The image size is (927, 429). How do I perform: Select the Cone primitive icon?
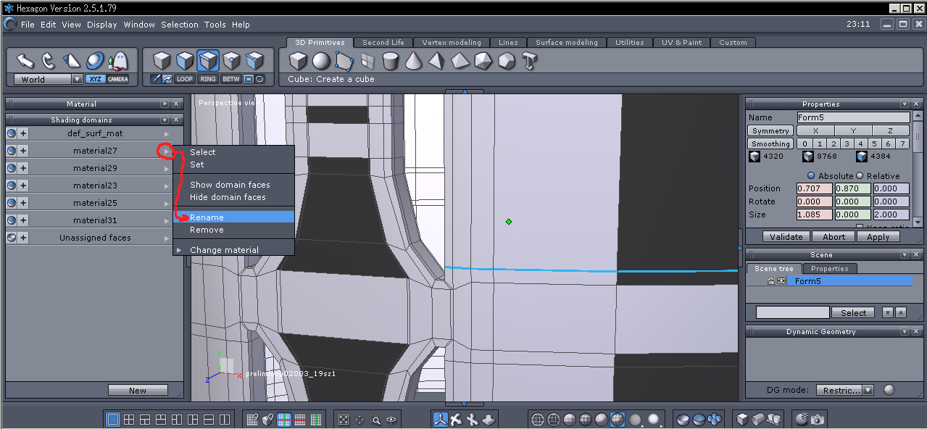[x=413, y=61]
